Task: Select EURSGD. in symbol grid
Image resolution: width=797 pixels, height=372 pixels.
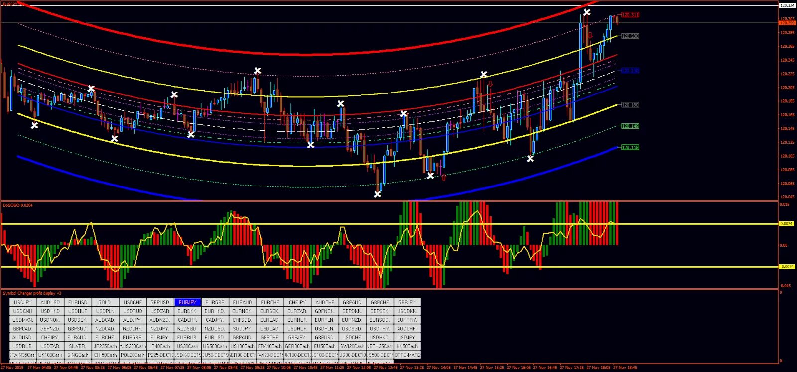Action: tap(379, 320)
